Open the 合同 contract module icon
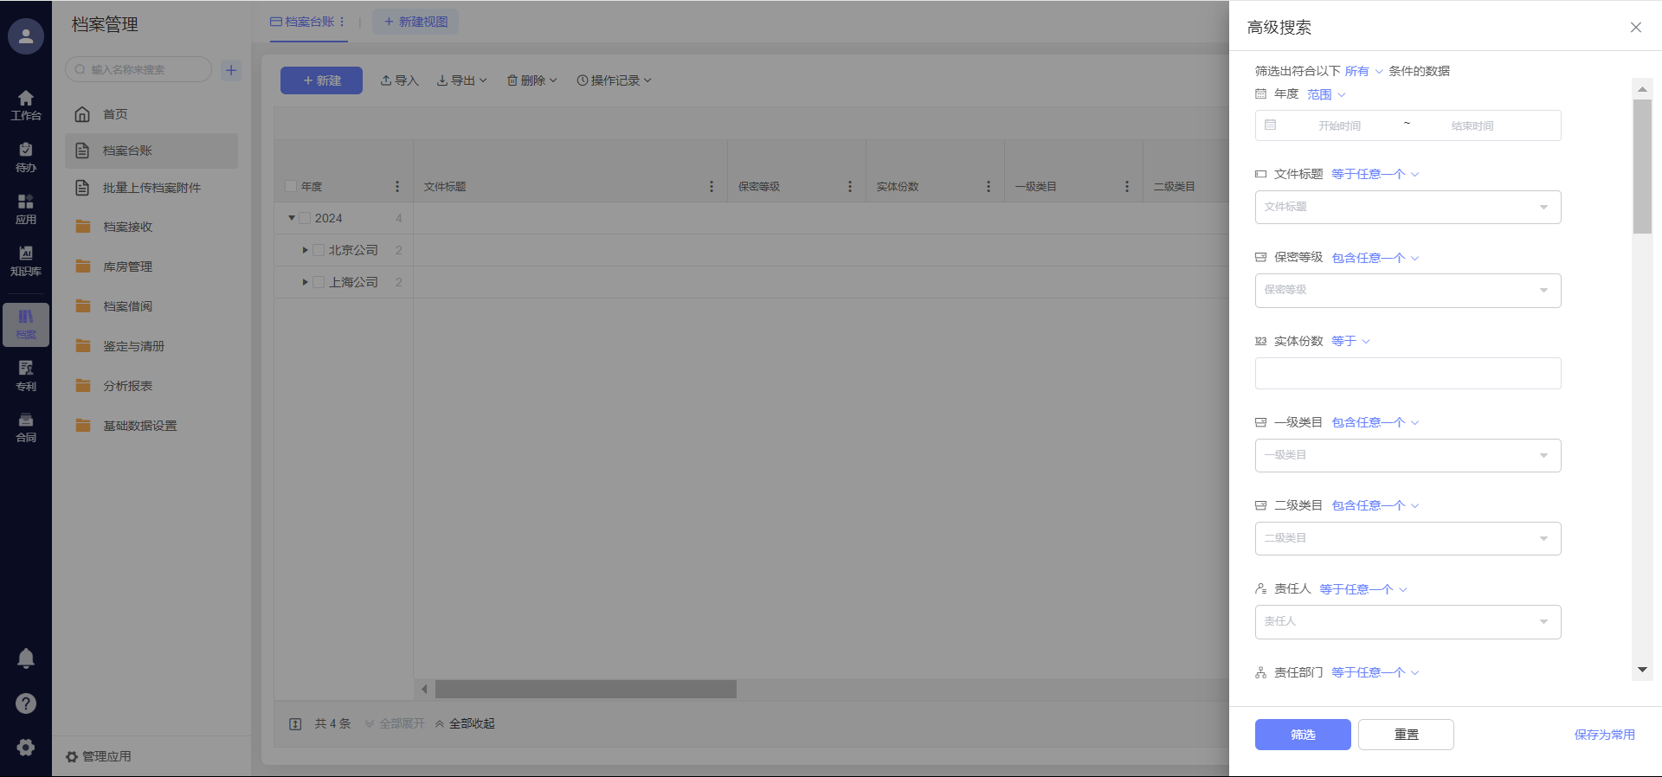This screenshot has height=777, width=1662. click(x=25, y=427)
